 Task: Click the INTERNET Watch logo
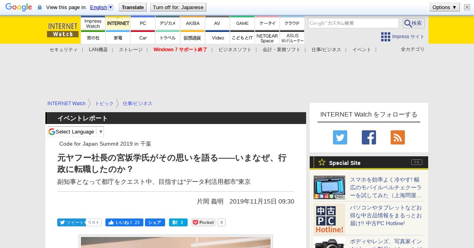click(62, 30)
